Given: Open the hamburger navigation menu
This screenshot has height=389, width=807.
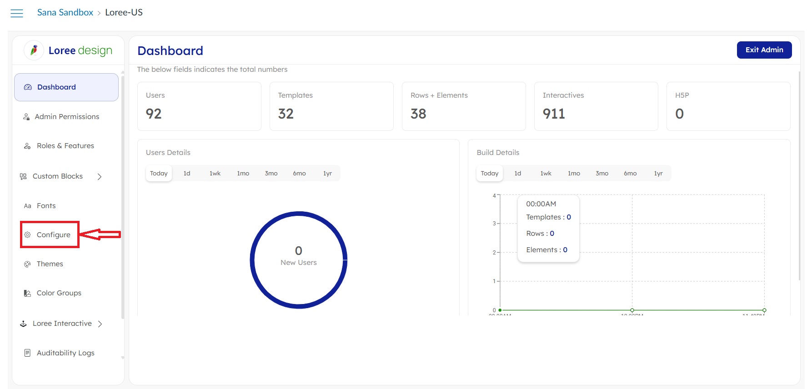Looking at the screenshot, I should click(x=17, y=13).
